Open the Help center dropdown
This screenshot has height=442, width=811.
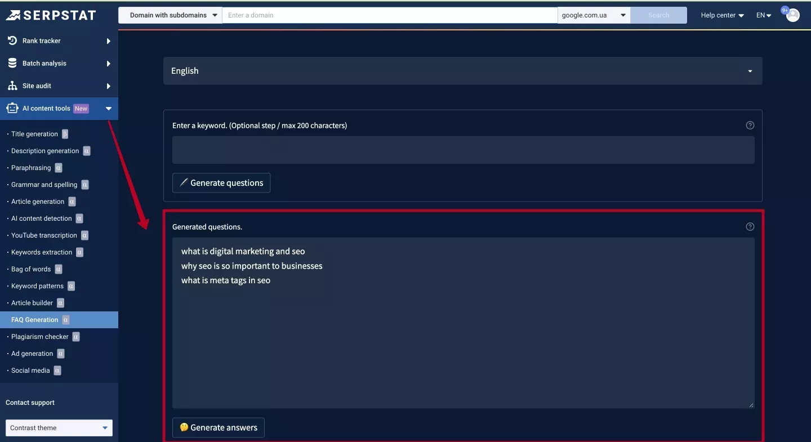click(x=723, y=15)
